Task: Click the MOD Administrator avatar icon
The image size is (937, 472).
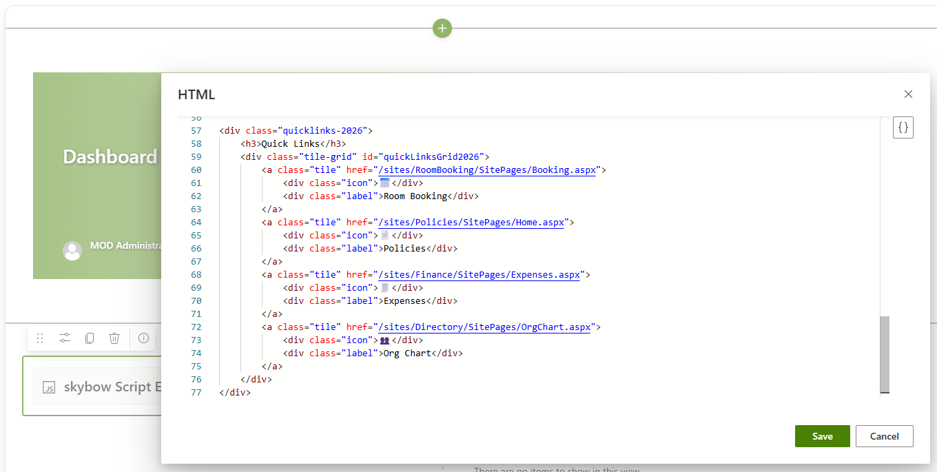Action: 72,251
